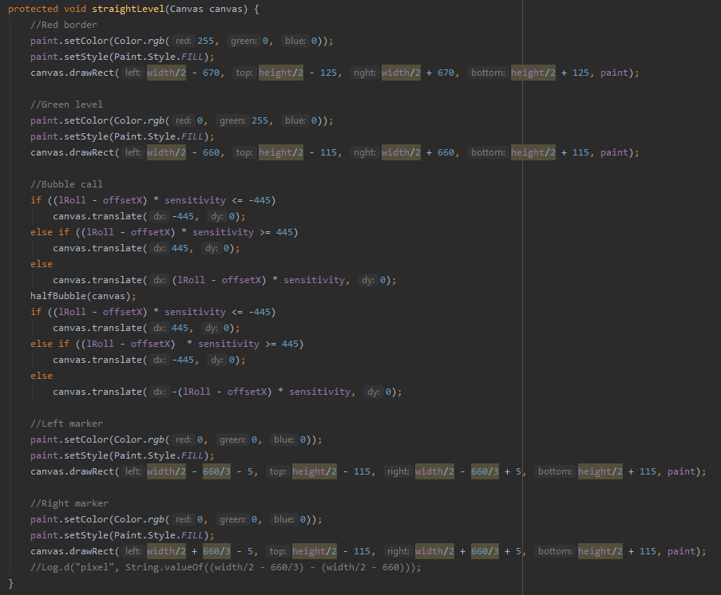Click 'width/2 + 660/3 + 5' right argument
This screenshot has width=721, height=595.
[x=468, y=551]
